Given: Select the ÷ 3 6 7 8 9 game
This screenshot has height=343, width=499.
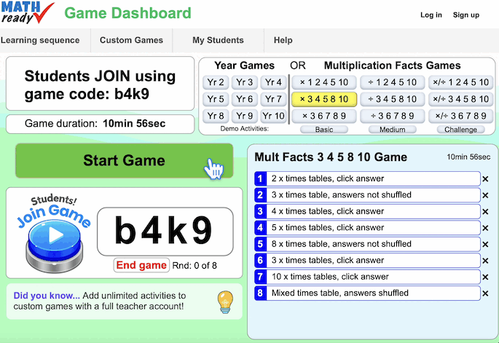Looking at the screenshot, I should click(x=392, y=116).
